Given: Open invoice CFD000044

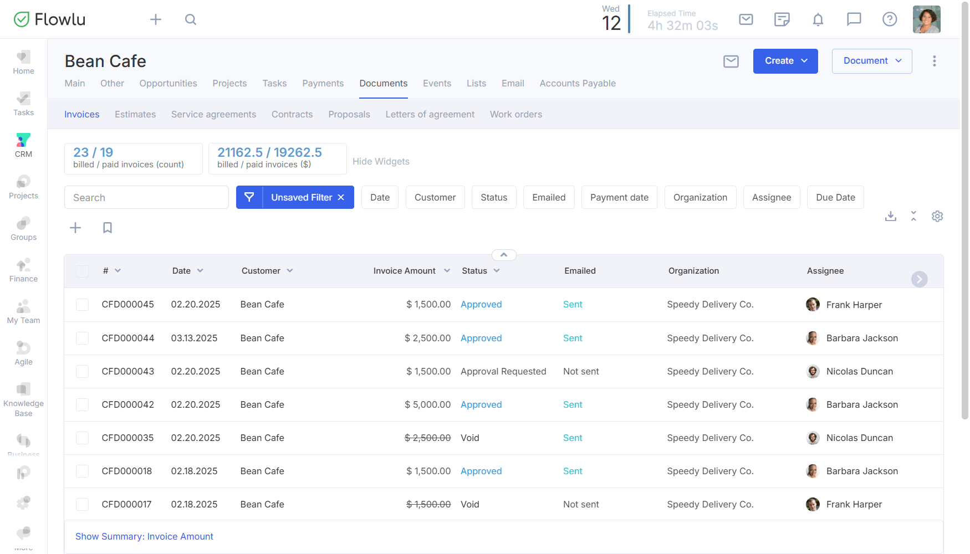Looking at the screenshot, I should (x=128, y=338).
